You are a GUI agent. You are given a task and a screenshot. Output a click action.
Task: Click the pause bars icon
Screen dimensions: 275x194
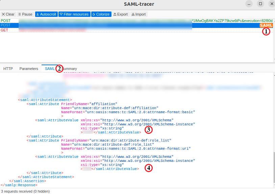coord(20,14)
